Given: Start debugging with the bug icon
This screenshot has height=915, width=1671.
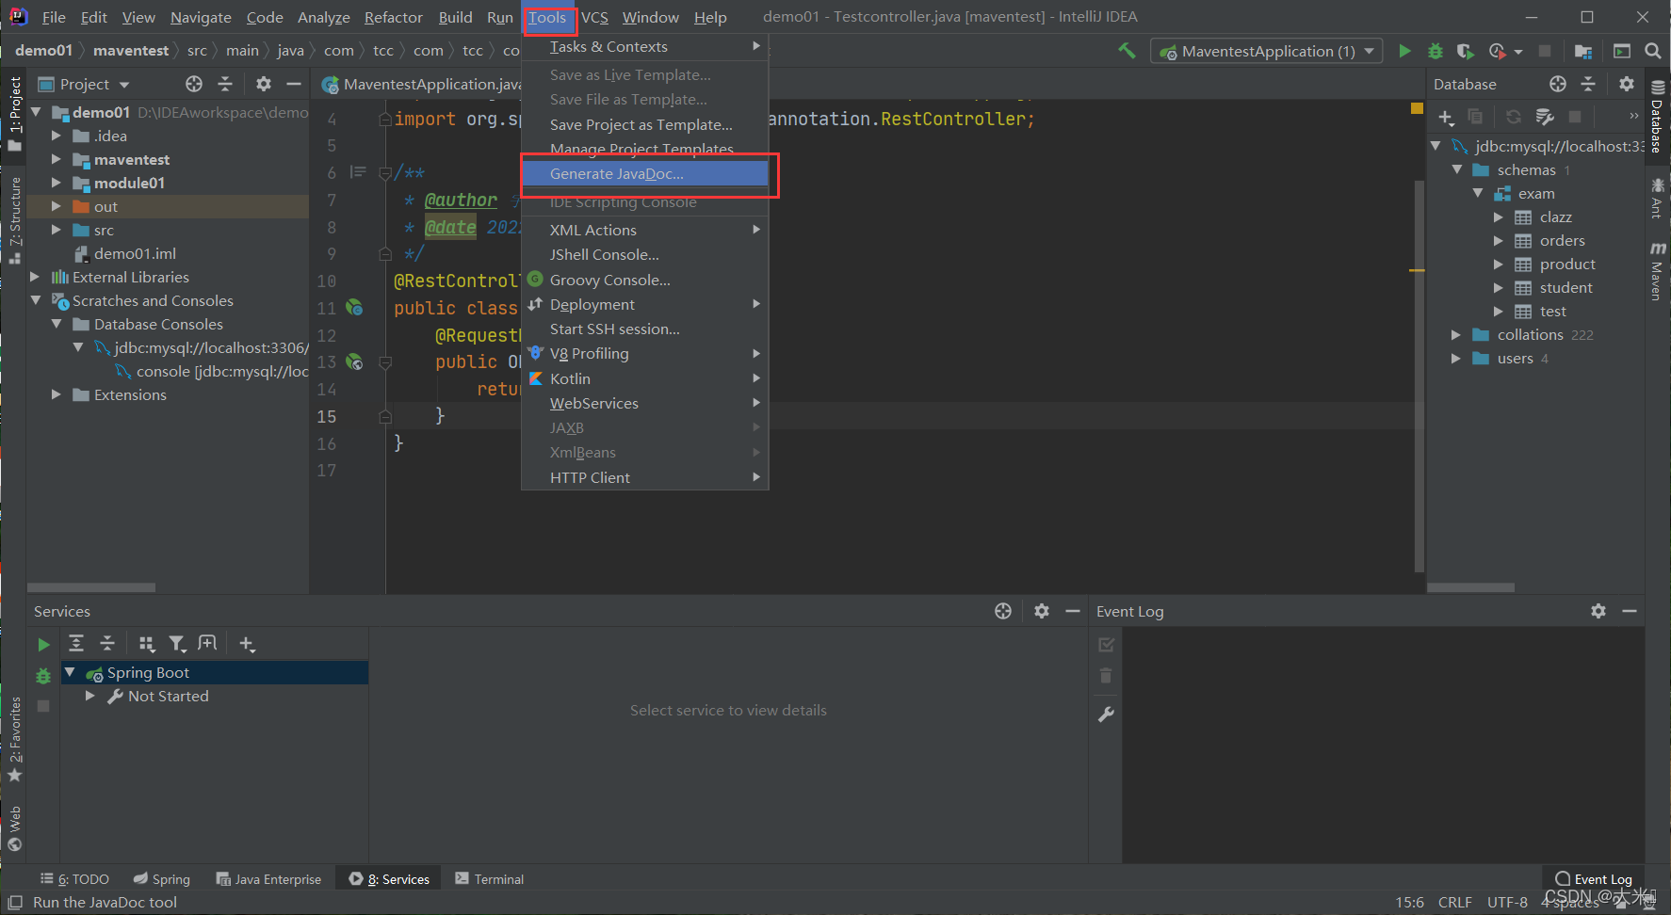Looking at the screenshot, I should coord(1436,51).
